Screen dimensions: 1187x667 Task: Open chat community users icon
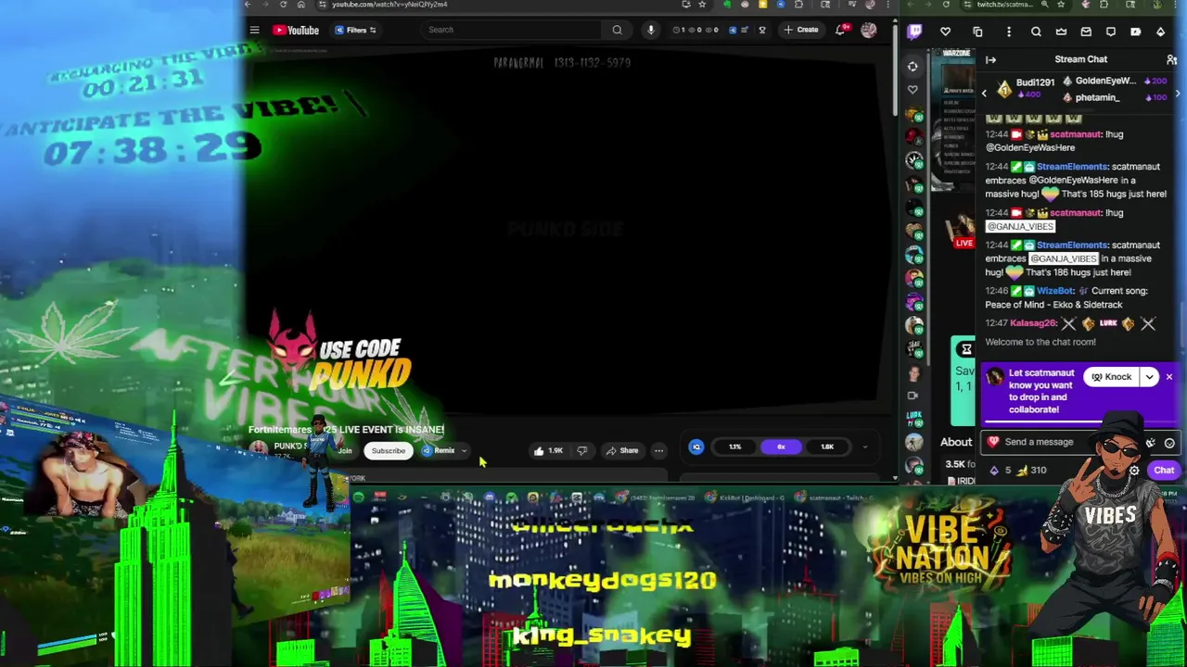[x=1172, y=59]
